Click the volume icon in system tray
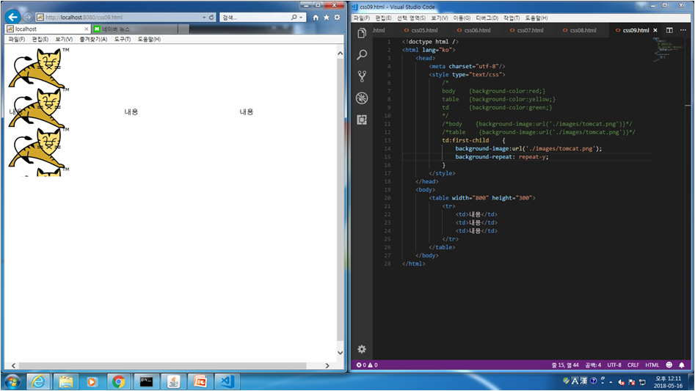This screenshot has width=695, height=391. [621, 381]
